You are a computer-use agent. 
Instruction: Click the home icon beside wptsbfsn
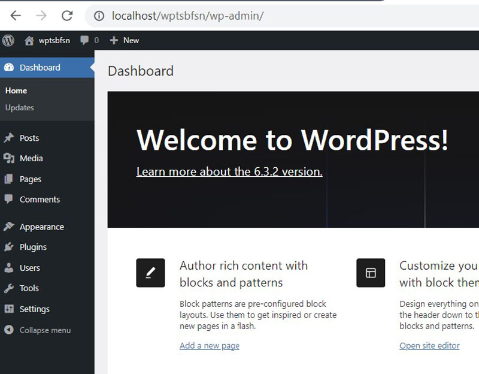(x=29, y=40)
